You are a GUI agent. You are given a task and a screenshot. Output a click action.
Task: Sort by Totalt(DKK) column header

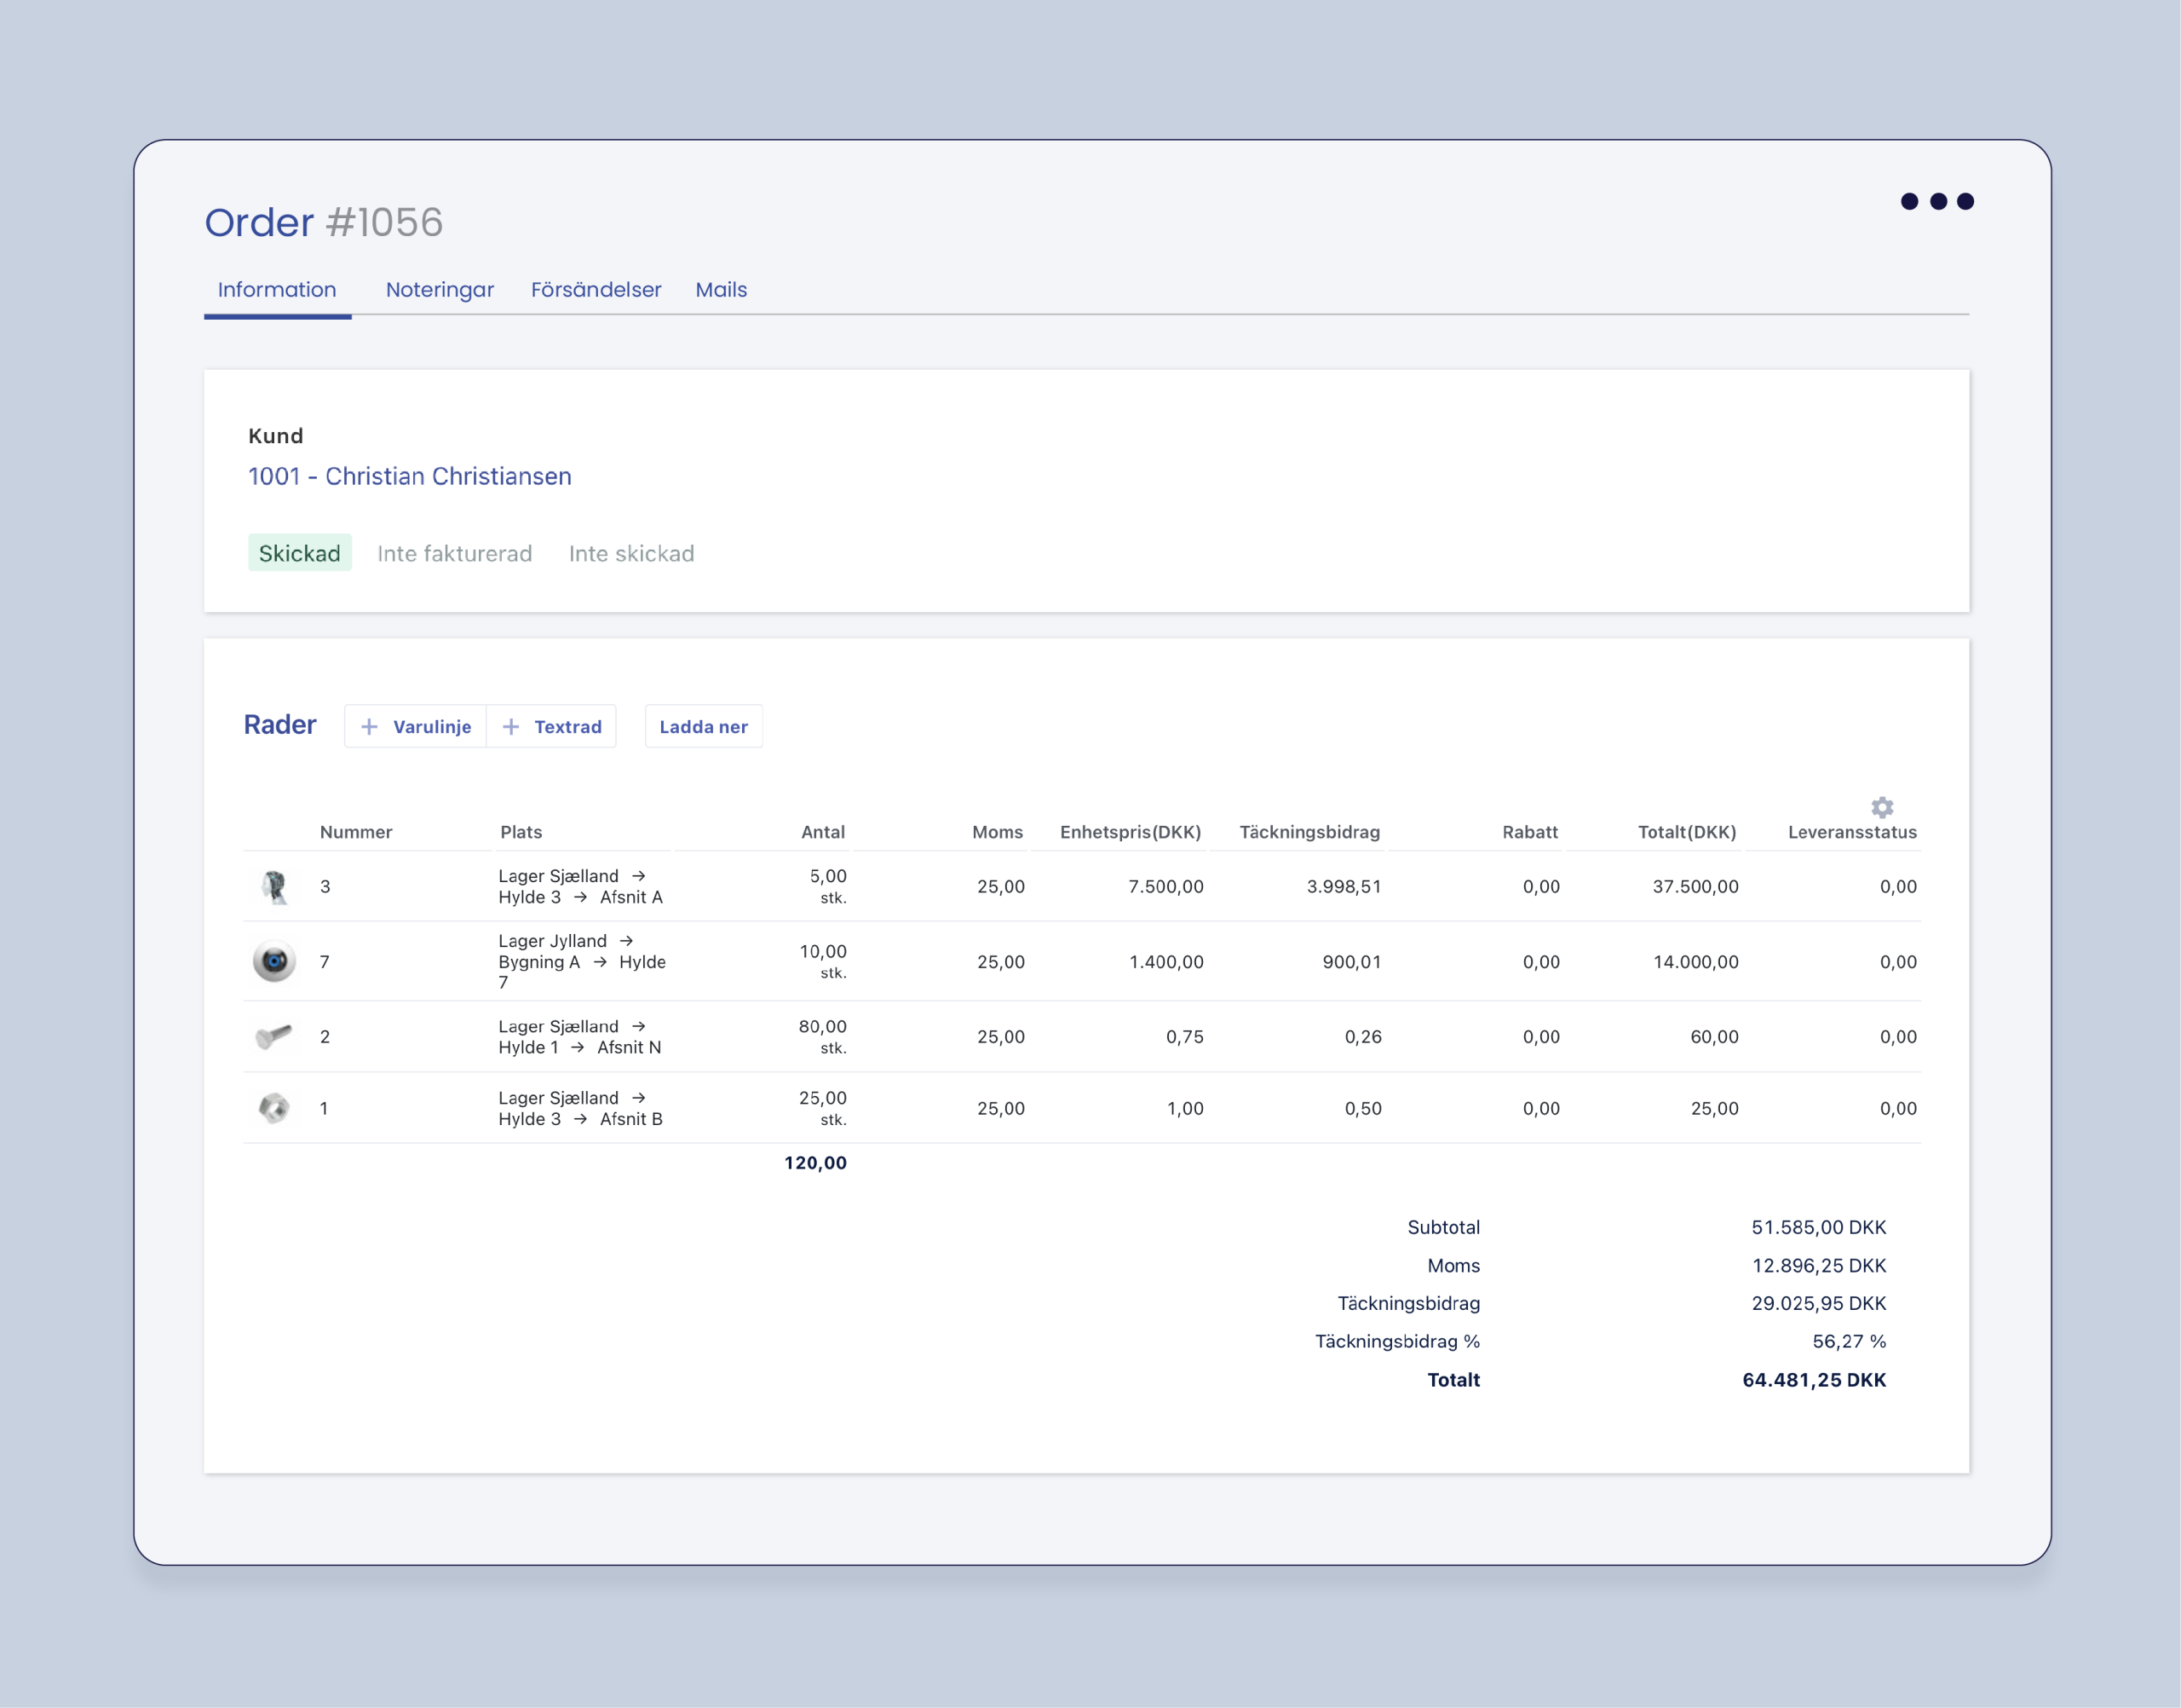point(1686,832)
